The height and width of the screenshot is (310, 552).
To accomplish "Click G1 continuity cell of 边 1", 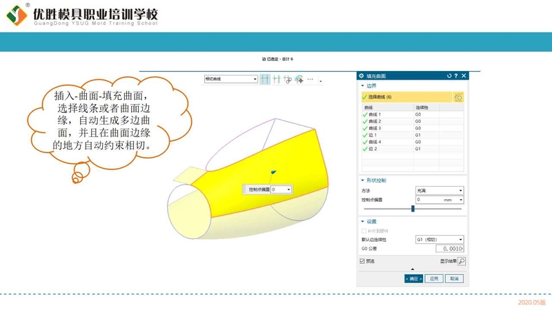I will point(426,135).
